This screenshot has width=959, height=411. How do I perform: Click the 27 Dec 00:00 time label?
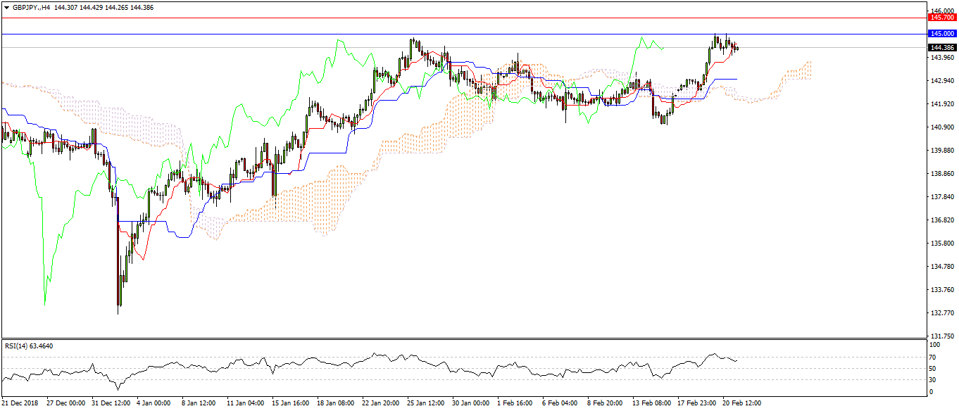tap(66, 403)
